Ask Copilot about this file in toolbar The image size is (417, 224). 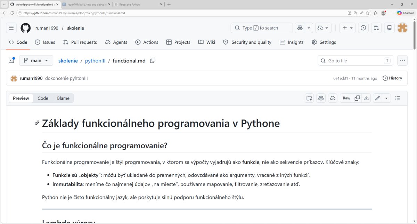(x=321, y=98)
